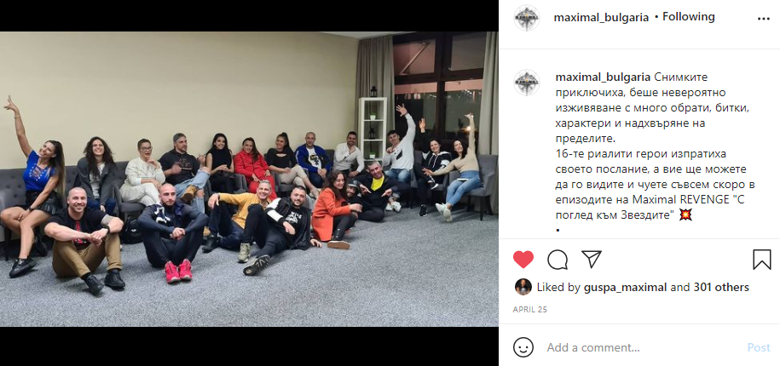Open the comment speech bubble icon
The image size is (780, 366).
558,260
